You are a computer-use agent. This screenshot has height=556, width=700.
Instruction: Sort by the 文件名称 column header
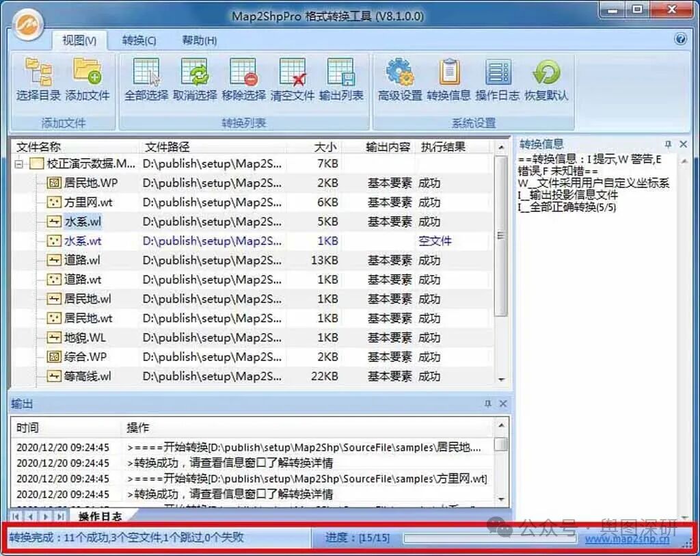click(75, 147)
